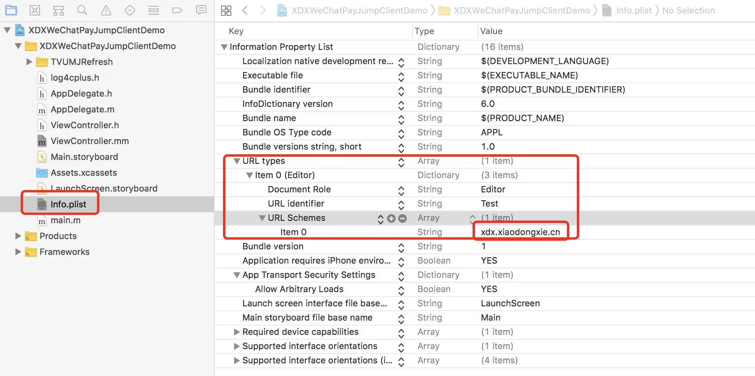Viewport: 755px width, 376px height.
Task: Collapse the XDXWeChatPayJumpClientDemo project root
Action: pyautogui.click(x=6, y=30)
